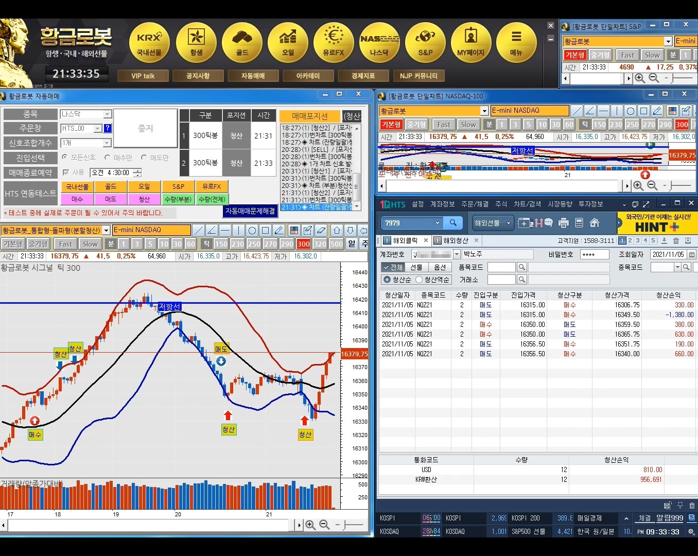Image resolution: width=698 pixels, height=556 pixels.
Task: Select eraser tool in main chart toolbar
Action: point(321,230)
